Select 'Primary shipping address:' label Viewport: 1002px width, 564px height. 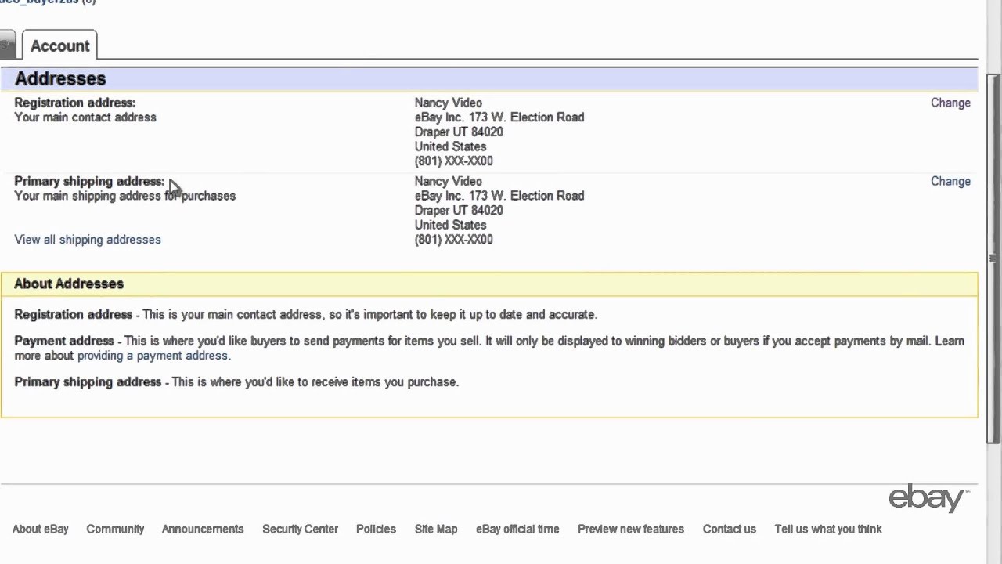coord(90,181)
